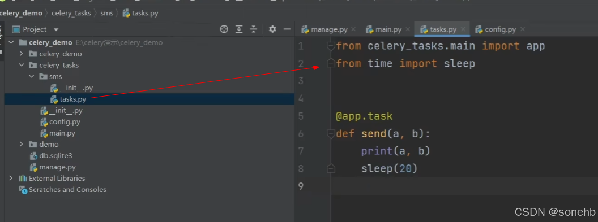
Task: Click the locate/select opened file target icon
Action: coord(224,29)
